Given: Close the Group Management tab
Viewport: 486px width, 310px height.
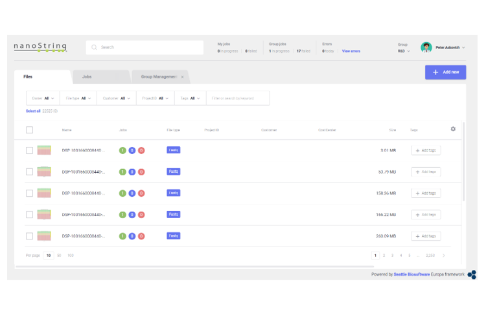Looking at the screenshot, I should (x=182, y=77).
